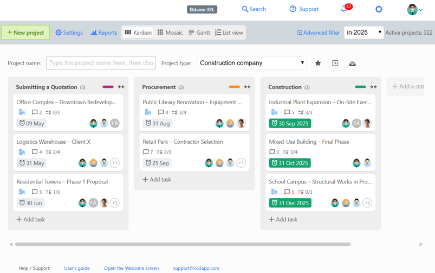Open checklist 2/4 on Logistics Warehouse card
Viewport: 435px width, 273px height.
(x=53, y=152)
